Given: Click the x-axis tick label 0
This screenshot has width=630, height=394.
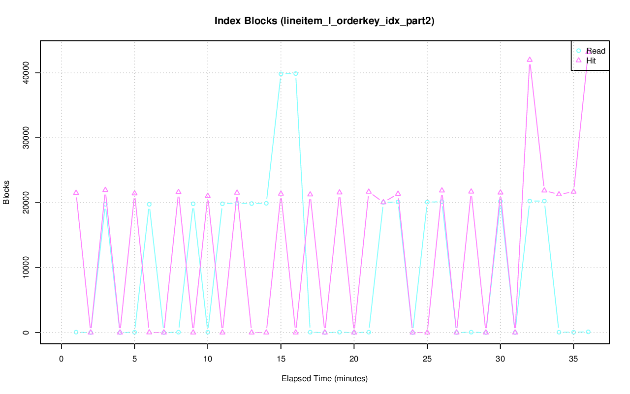Looking at the screenshot, I should pos(62,359).
